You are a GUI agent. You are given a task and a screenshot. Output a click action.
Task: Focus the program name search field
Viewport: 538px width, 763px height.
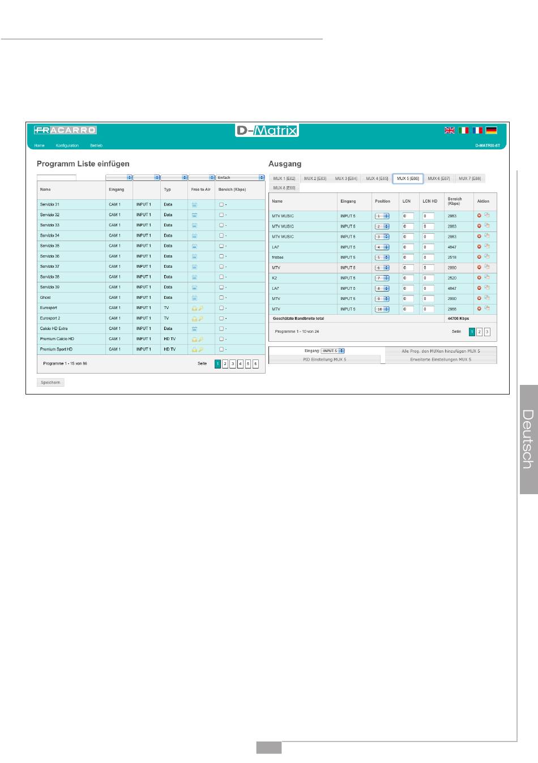pos(57,178)
